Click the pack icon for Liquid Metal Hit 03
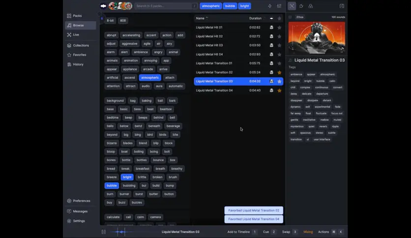 (x=271, y=45)
